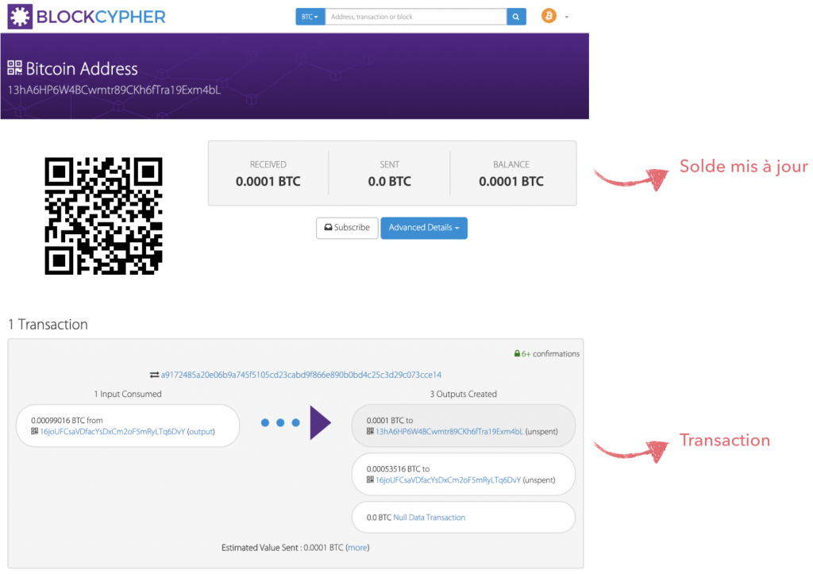Click QR icon beside 0.00053516 BTC output address

pyautogui.click(x=370, y=480)
